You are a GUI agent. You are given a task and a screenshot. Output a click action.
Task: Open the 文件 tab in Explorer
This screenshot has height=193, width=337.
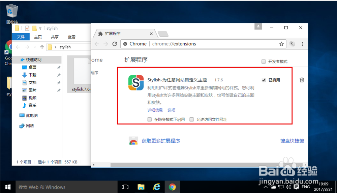(21, 37)
